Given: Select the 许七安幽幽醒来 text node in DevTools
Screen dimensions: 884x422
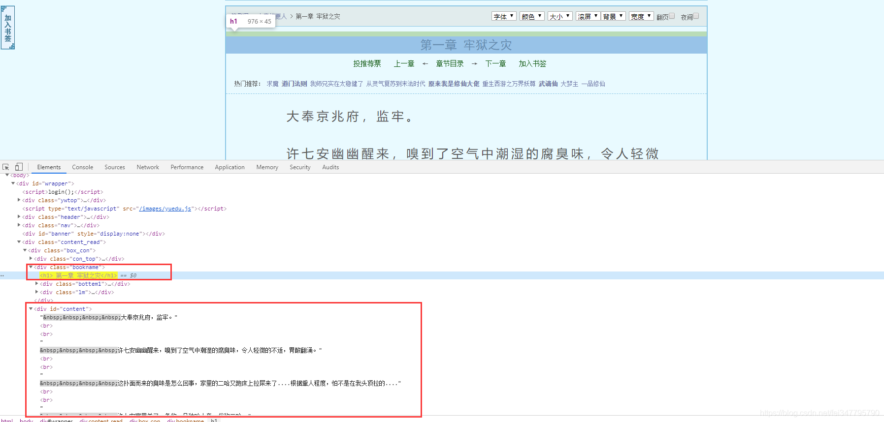Looking at the screenshot, I should click(x=180, y=350).
